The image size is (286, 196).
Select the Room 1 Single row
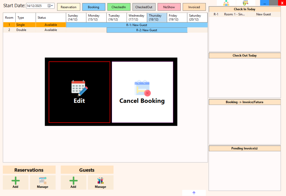(25, 25)
